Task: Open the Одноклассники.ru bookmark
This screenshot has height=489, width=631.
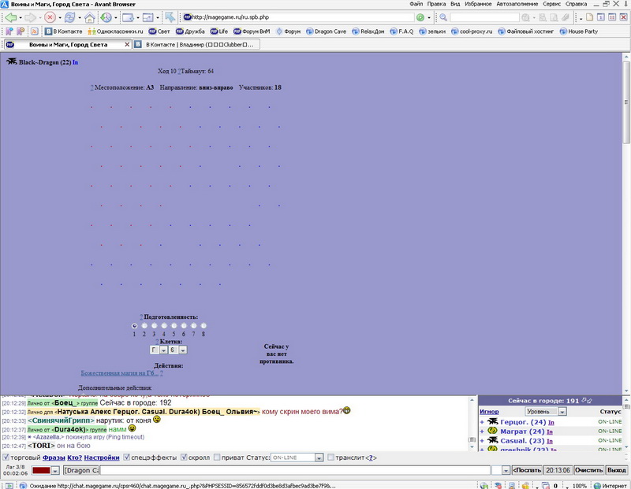Action: [x=115, y=31]
